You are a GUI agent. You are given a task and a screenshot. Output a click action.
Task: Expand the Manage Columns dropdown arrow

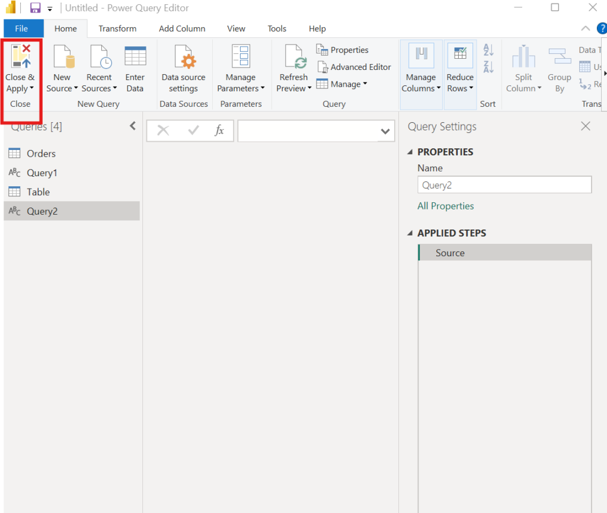pos(438,88)
